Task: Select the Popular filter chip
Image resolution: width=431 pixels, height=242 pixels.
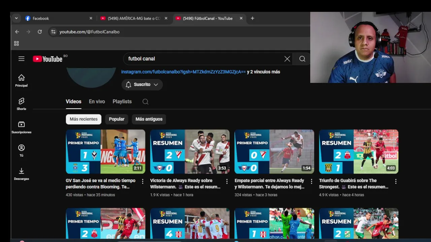Action: [117, 119]
